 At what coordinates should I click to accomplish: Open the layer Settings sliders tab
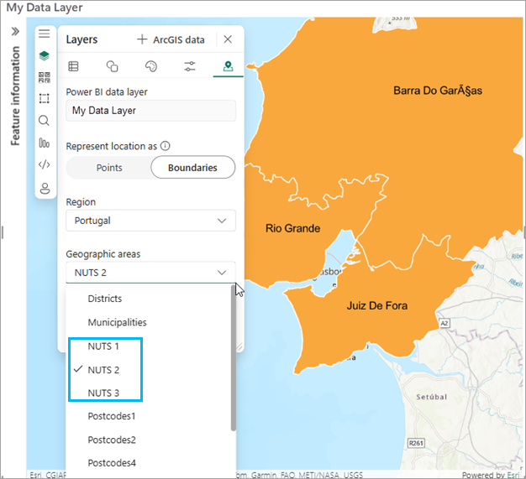pyautogui.click(x=190, y=66)
